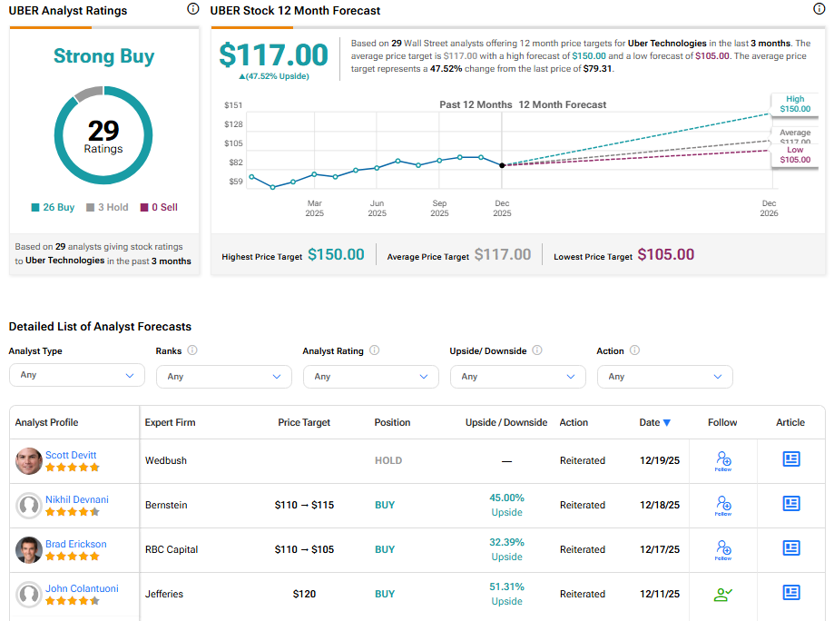Open article icon for Jefferies rating
This screenshot has height=621, width=834.
pyautogui.click(x=791, y=593)
